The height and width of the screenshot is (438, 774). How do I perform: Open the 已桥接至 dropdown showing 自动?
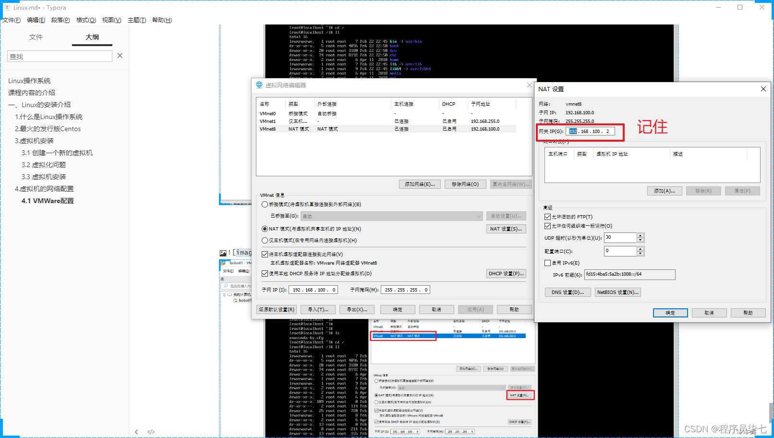(391, 216)
